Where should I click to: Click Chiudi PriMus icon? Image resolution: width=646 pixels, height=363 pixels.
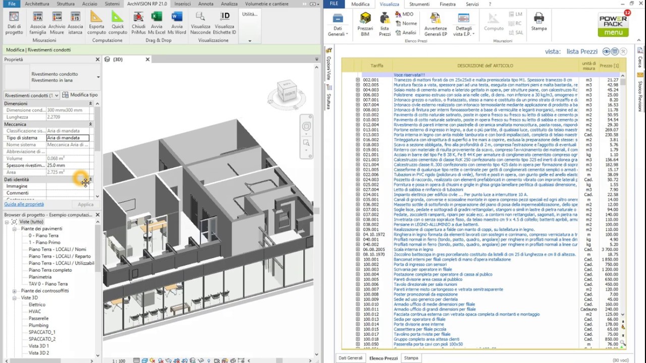tap(139, 23)
